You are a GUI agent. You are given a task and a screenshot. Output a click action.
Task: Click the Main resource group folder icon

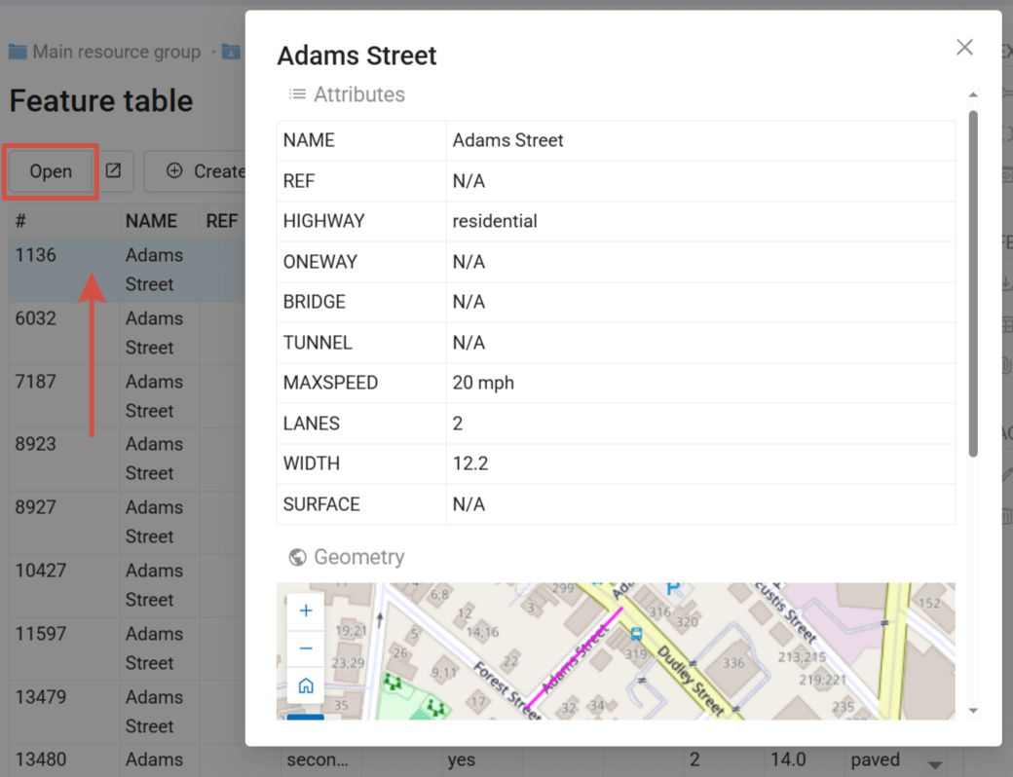(18, 52)
